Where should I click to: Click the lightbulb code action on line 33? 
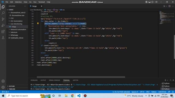pyautogui.click(x=38, y=23)
